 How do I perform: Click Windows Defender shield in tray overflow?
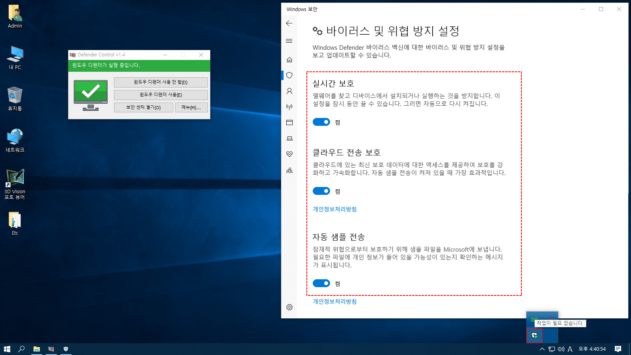click(534, 335)
